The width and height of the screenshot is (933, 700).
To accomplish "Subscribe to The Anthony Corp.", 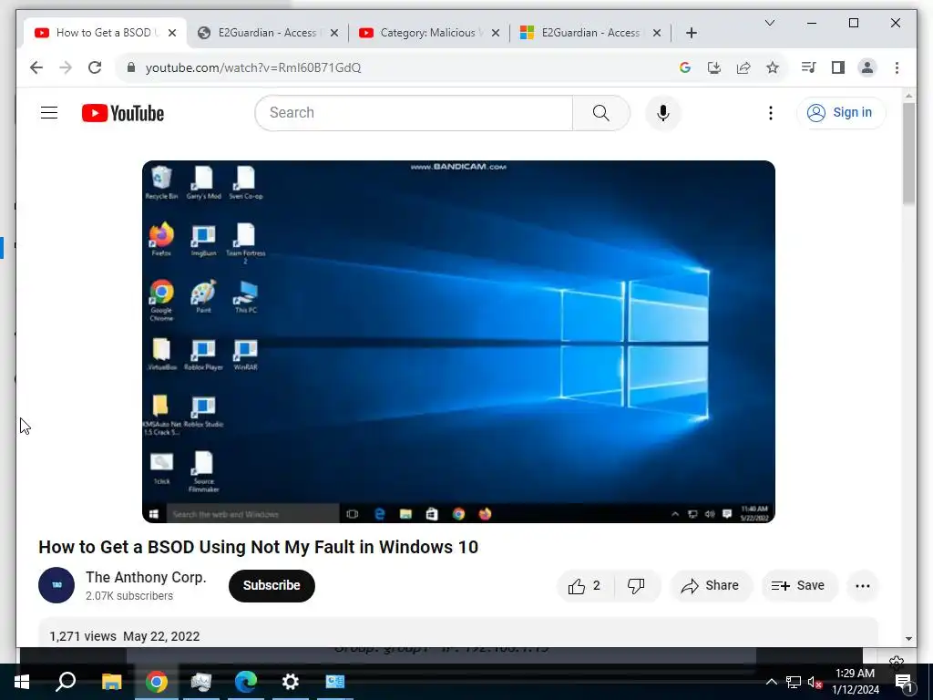I will [x=272, y=585].
